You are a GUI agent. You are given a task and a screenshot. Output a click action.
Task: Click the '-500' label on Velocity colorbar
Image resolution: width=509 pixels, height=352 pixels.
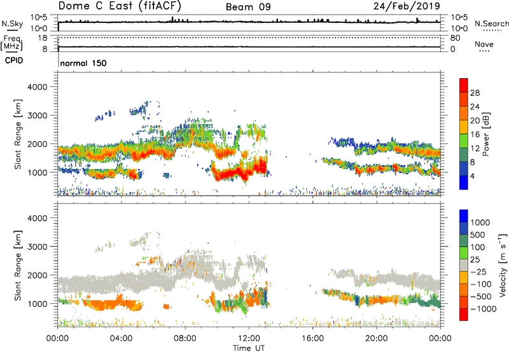481,297
